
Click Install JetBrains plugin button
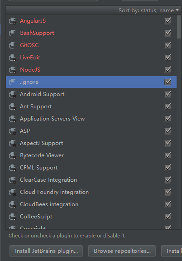(x=46, y=251)
